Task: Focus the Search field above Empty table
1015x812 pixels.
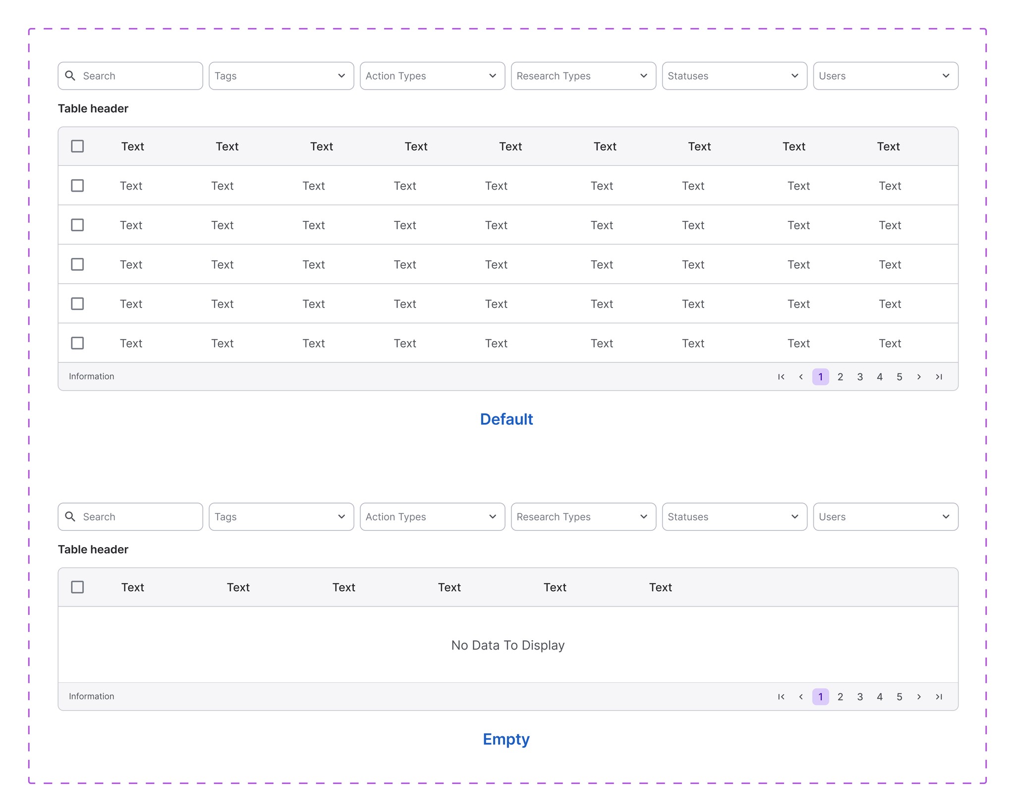Action: (130, 517)
